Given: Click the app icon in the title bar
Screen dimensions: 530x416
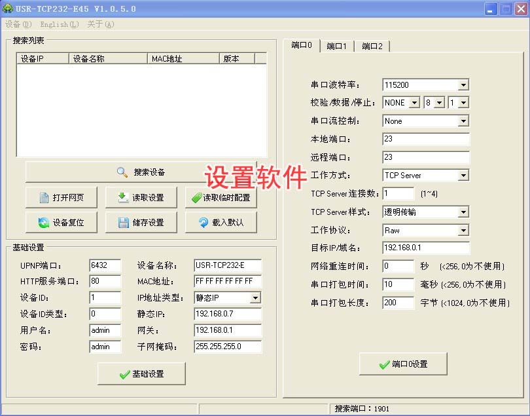Looking at the screenshot, I should (x=8, y=9).
